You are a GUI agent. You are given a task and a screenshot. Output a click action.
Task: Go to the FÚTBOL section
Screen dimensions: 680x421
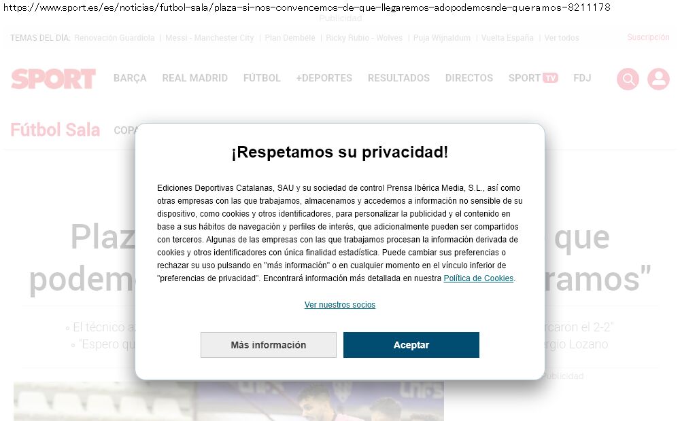pos(262,78)
